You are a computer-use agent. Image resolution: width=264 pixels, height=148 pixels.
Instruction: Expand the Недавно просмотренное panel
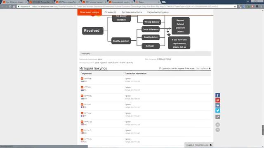[x=199, y=145]
